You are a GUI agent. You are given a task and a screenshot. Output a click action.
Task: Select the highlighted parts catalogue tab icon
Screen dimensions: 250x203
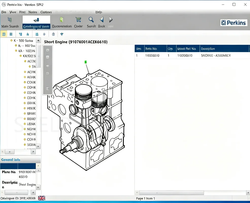pyautogui.click(x=36, y=20)
